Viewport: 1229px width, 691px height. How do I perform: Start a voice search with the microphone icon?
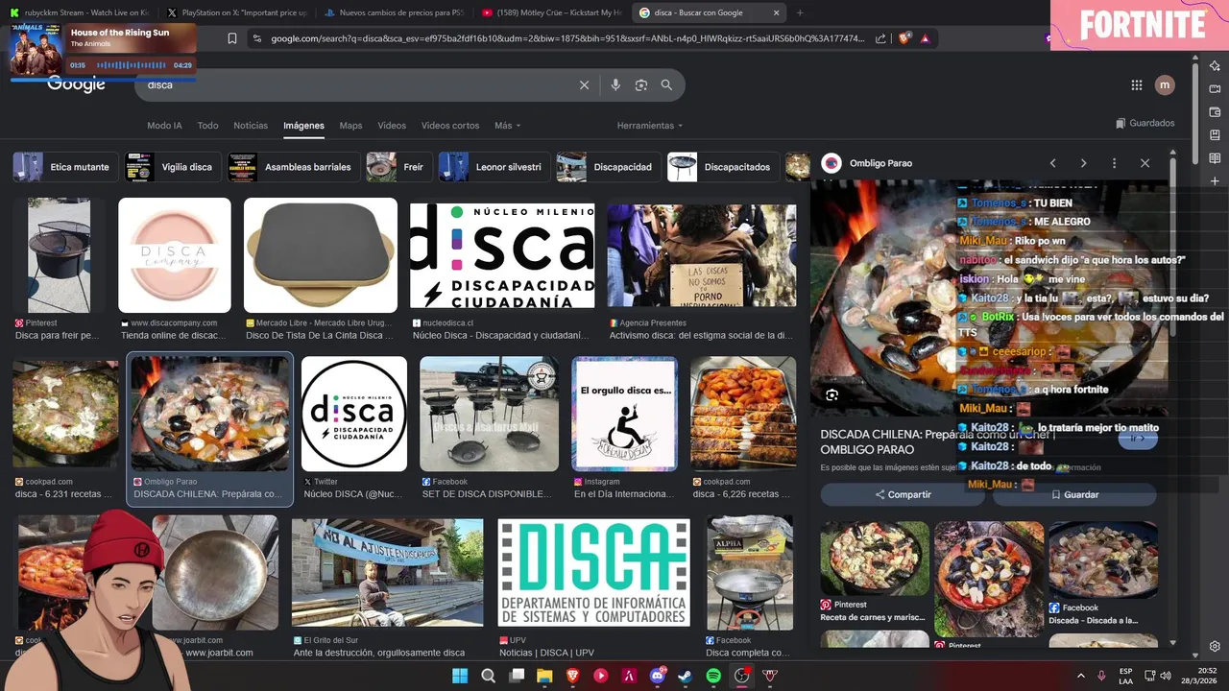coord(615,85)
